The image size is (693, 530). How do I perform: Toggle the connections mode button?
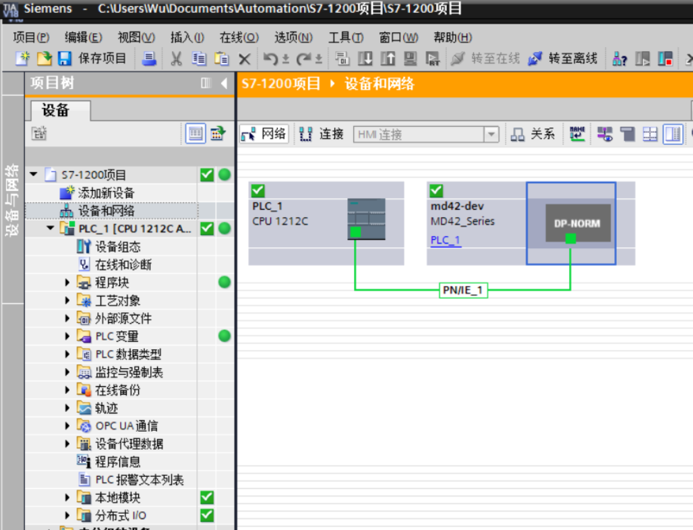(322, 134)
